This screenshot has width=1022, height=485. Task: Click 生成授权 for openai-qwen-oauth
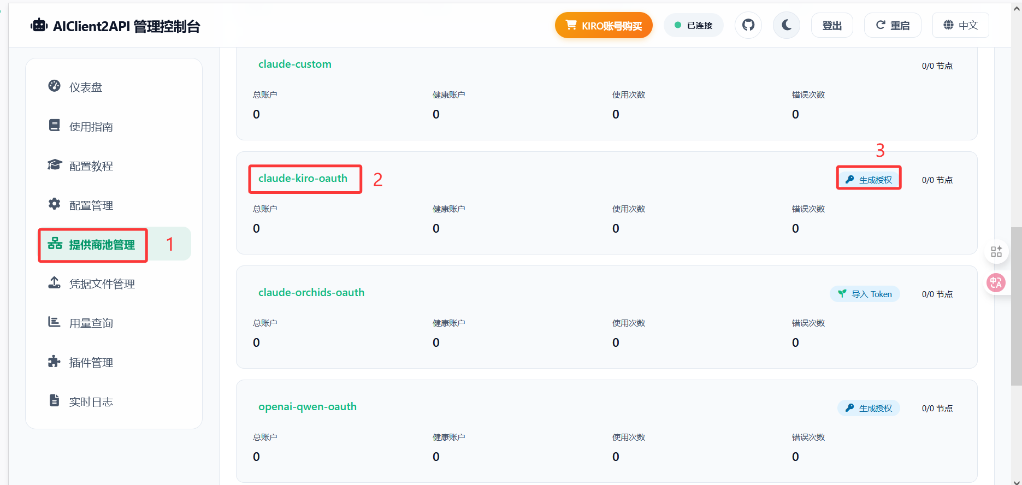coord(869,408)
